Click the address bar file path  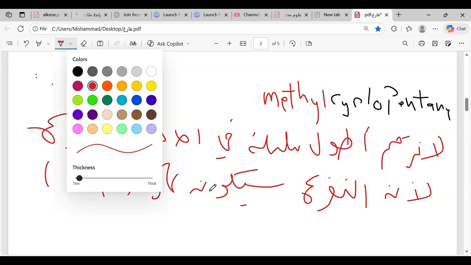(x=96, y=29)
